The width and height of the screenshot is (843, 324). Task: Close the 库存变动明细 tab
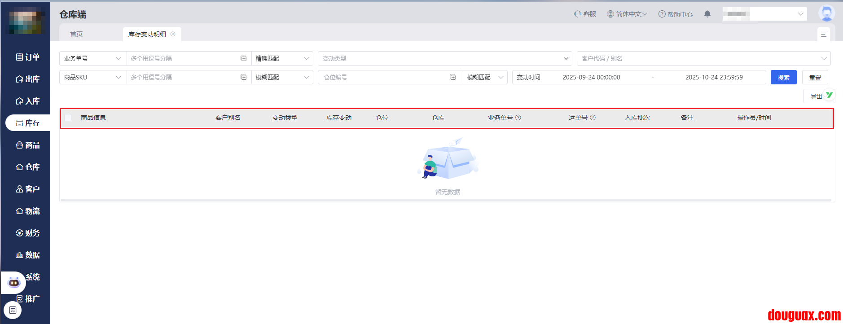(173, 34)
